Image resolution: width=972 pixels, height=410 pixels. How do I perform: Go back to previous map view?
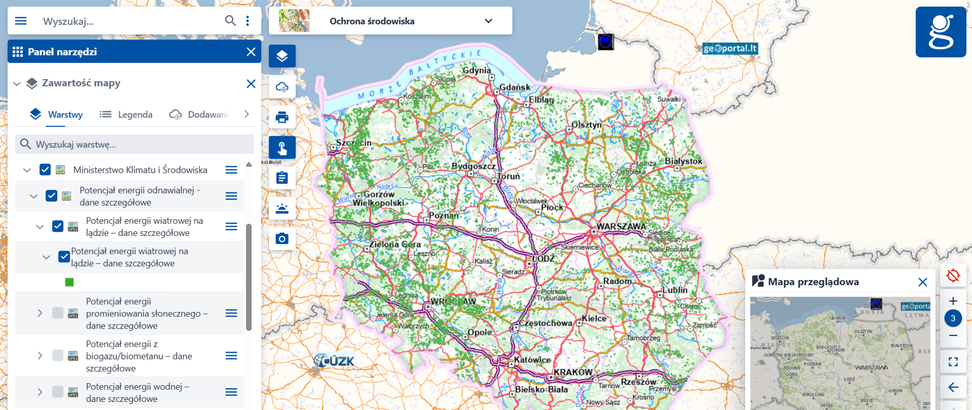tap(953, 387)
